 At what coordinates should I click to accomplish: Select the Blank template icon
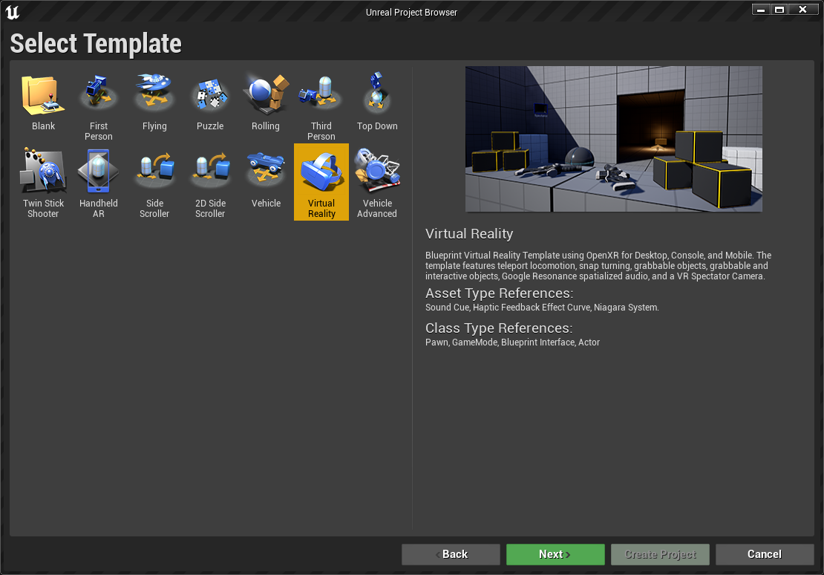43,95
